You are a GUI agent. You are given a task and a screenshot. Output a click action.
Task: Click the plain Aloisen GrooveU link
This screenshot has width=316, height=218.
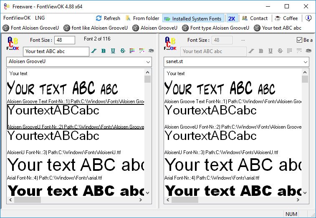coord(155,28)
